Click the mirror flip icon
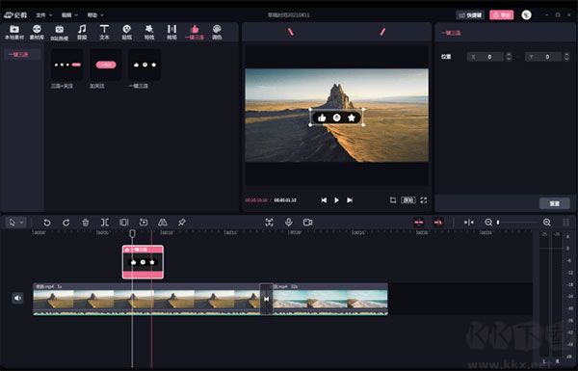578x371 pixels. [x=163, y=223]
